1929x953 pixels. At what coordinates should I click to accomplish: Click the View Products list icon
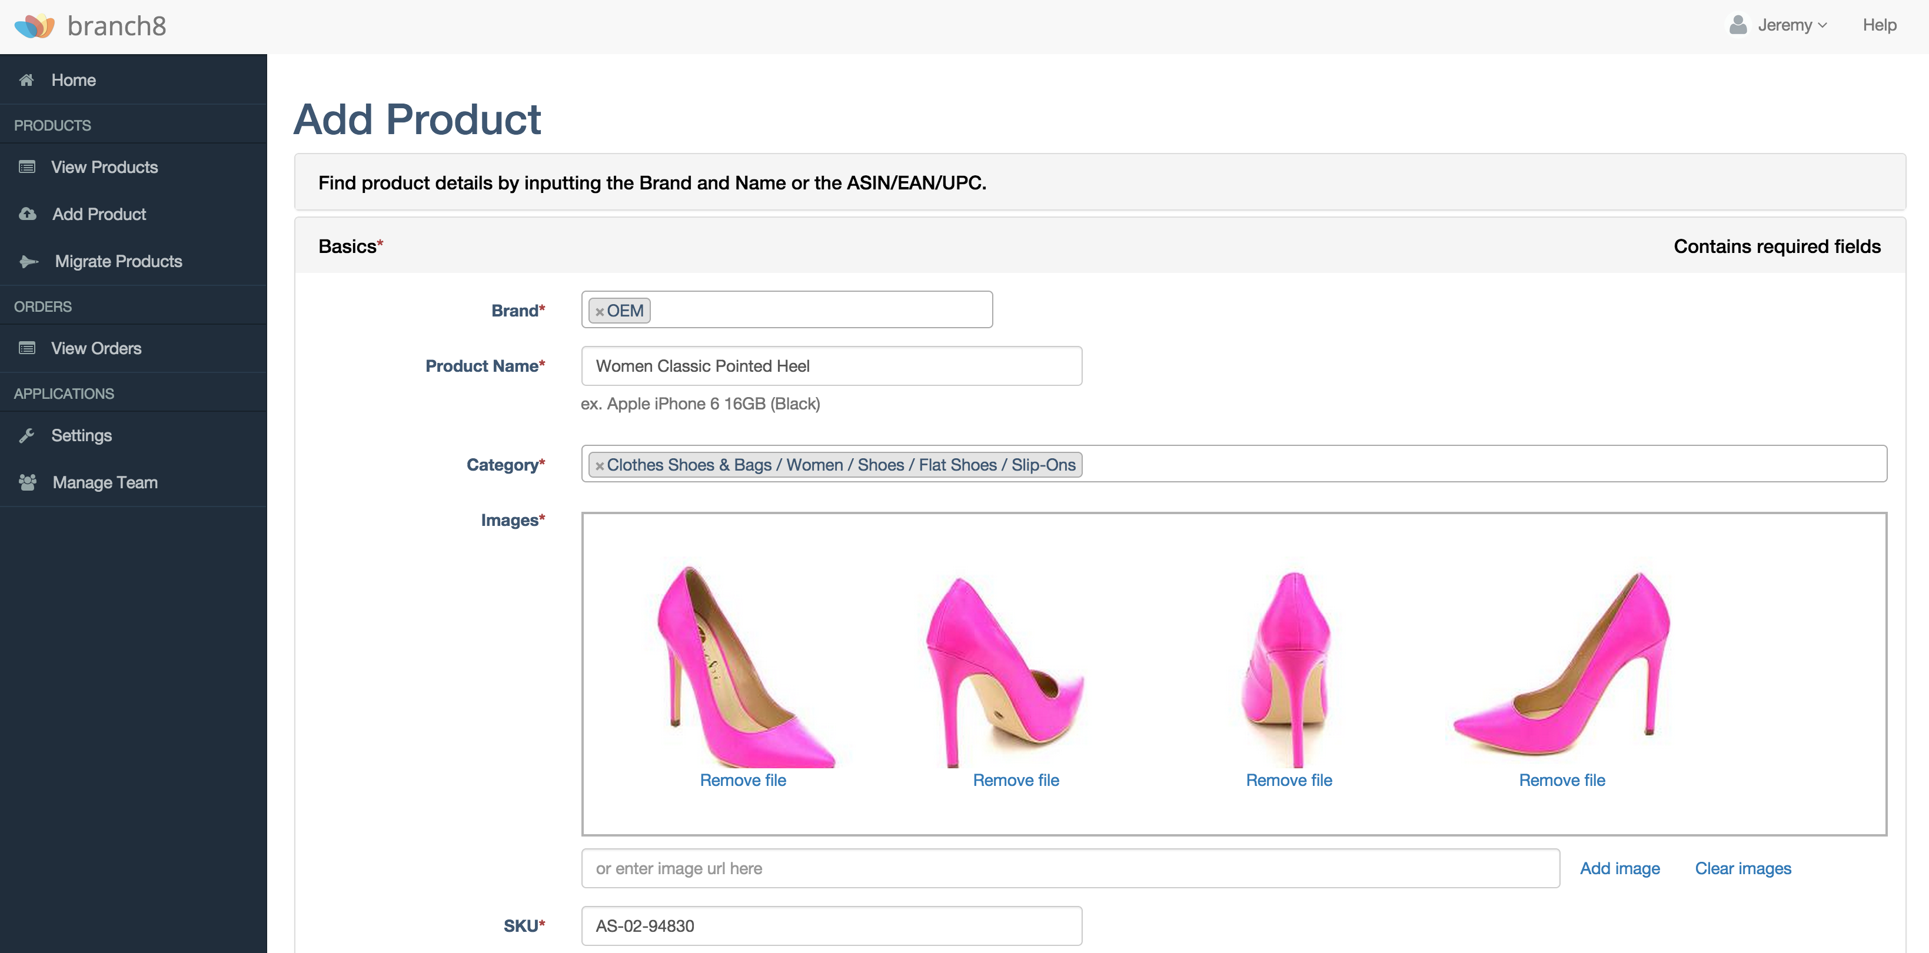(x=27, y=167)
